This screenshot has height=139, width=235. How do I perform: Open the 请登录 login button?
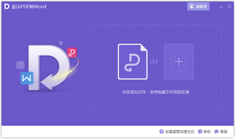pos(198,7)
